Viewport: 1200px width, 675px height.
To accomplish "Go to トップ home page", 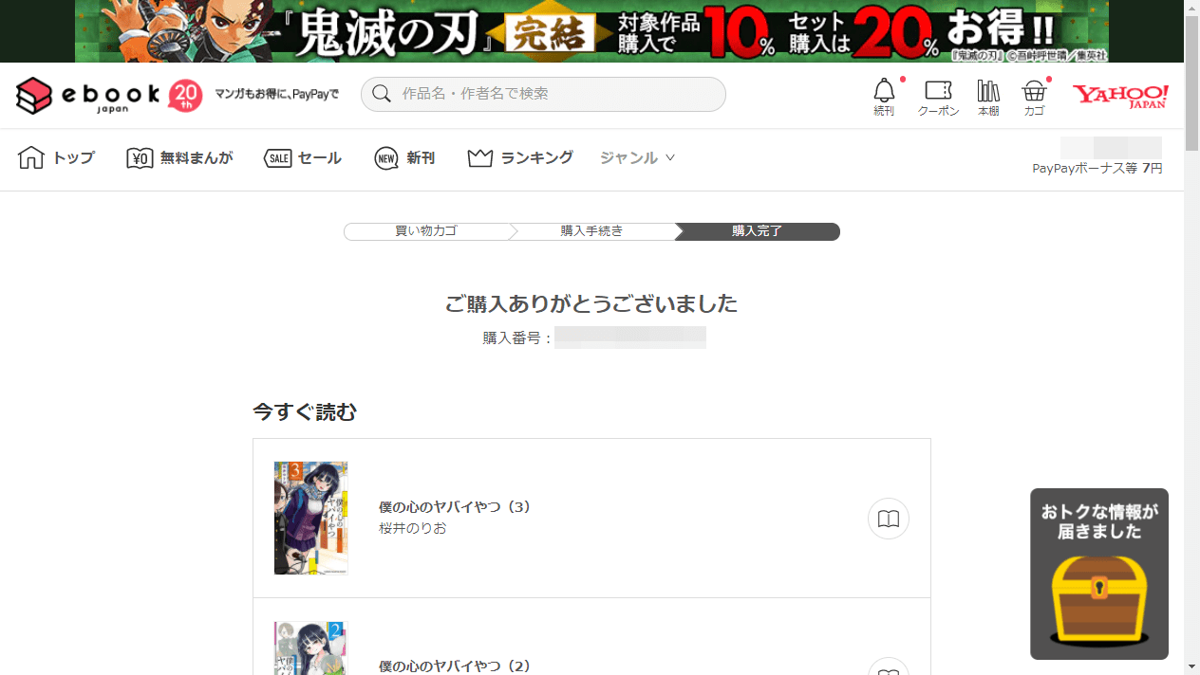I will (x=56, y=158).
